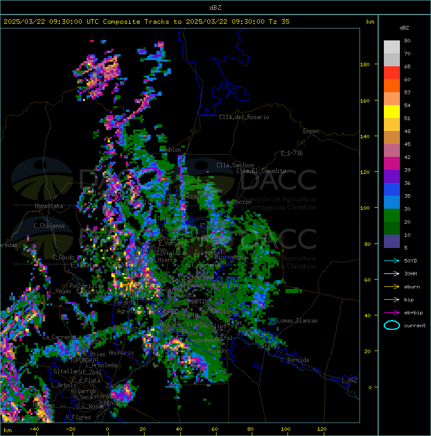Click the yellow Composite Tracks timestamp header
This screenshot has height=436, width=431.
pyautogui.click(x=147, y=21)
